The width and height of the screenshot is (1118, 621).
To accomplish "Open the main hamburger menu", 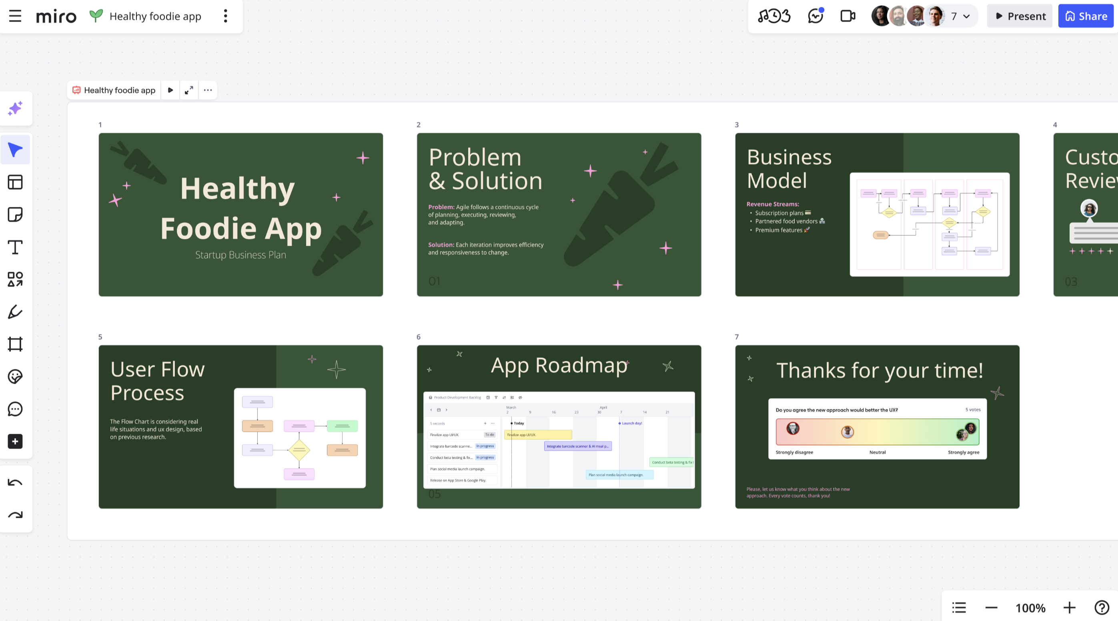I will click(x=15, y=16).
